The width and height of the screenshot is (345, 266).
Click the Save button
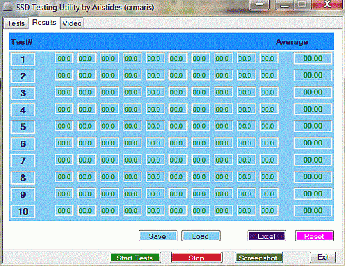[x=158, y=236]
